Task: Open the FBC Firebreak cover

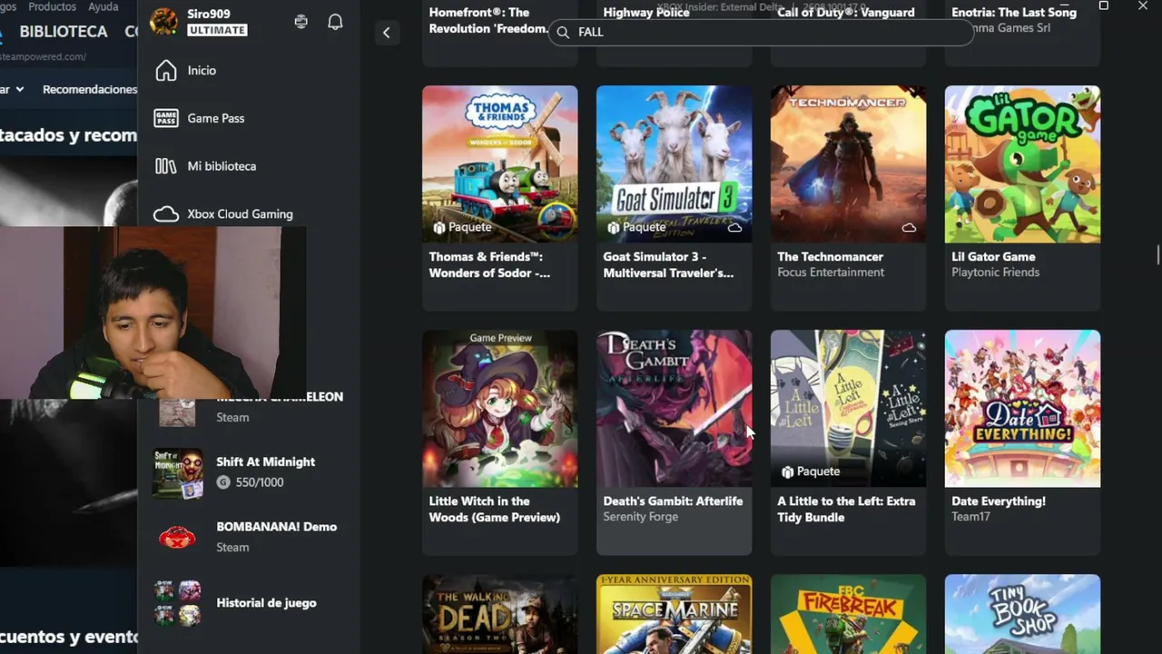Action: point(848,614)
